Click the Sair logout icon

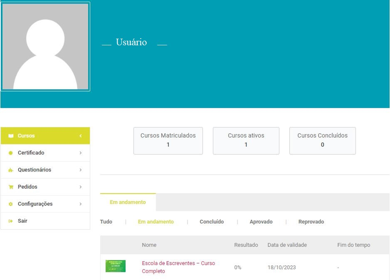pos(11,221)
